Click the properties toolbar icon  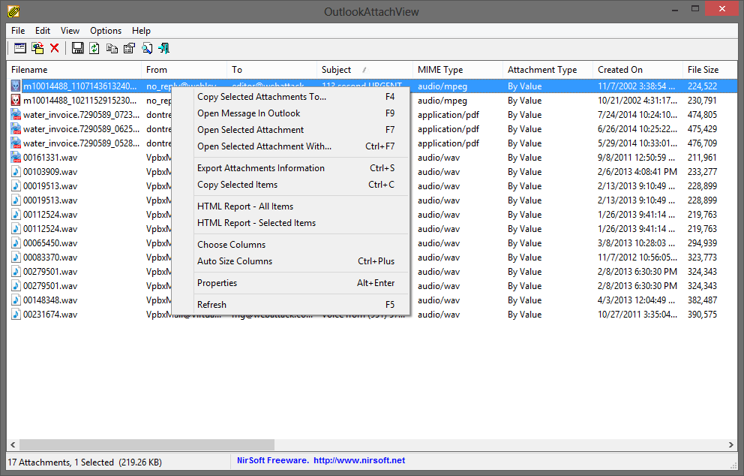(x=129, y=49)
